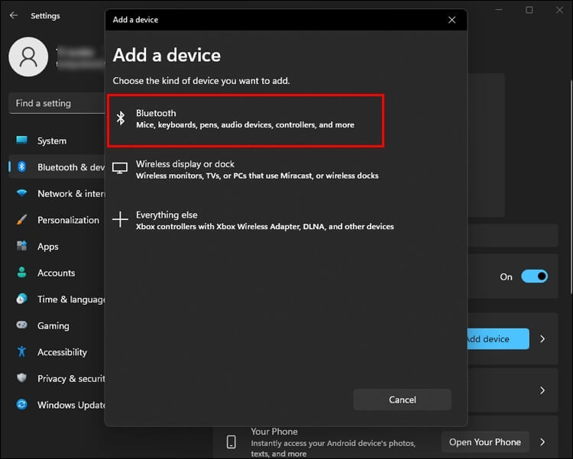Open Apps settings in sidebar
573x459 pixels.
[57, 247]
